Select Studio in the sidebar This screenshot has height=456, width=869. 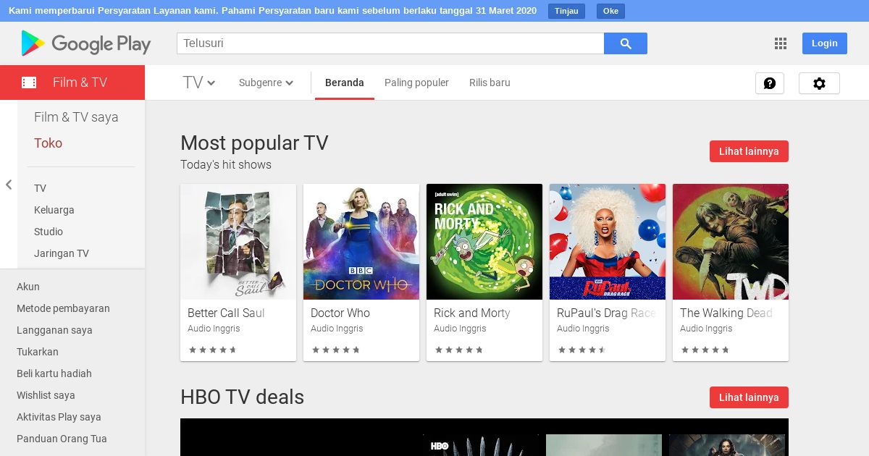point(49,232)
